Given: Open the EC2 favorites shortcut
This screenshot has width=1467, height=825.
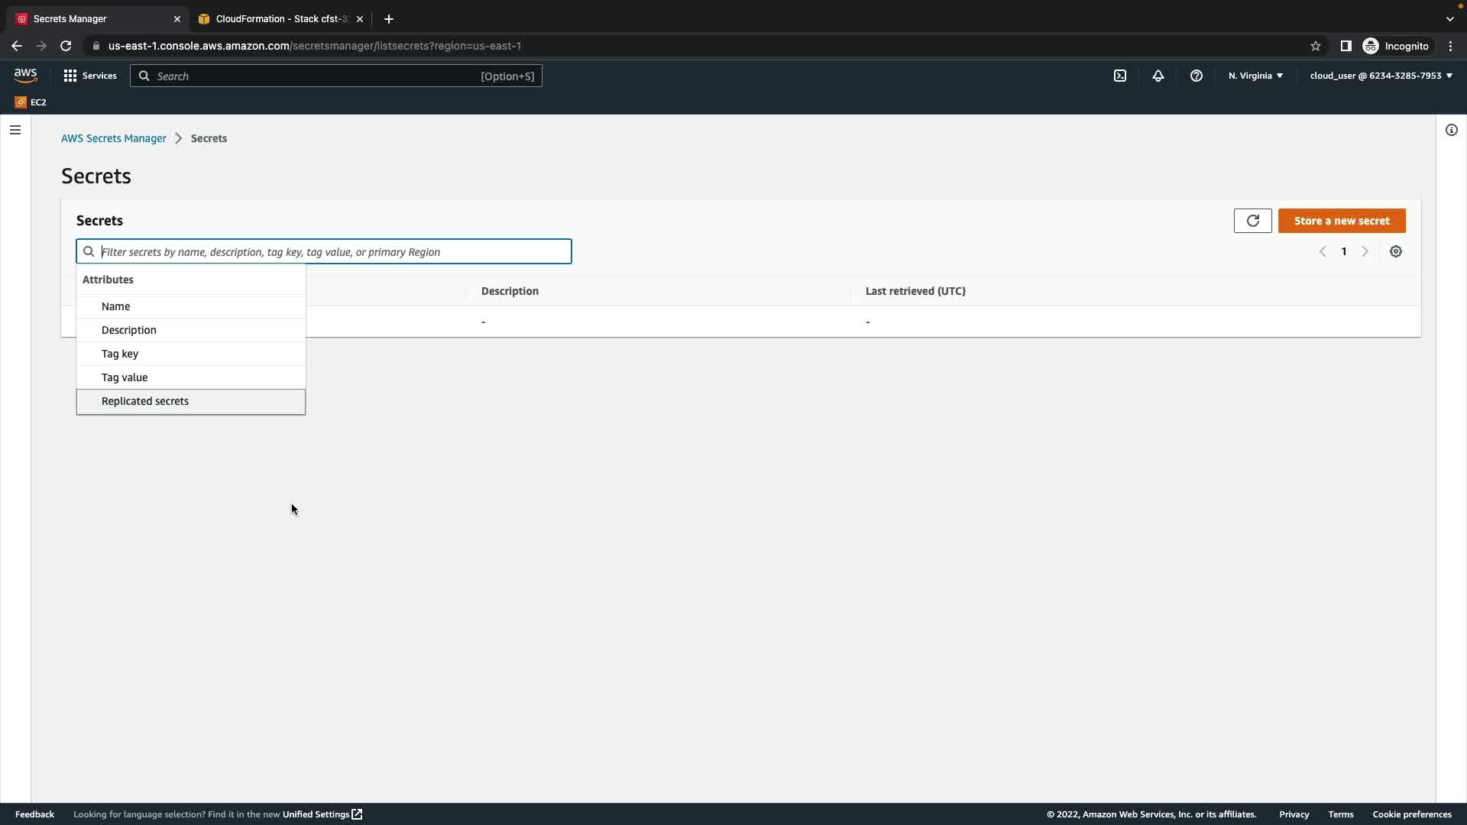Looking at the screenshot, I should (31, 102).
